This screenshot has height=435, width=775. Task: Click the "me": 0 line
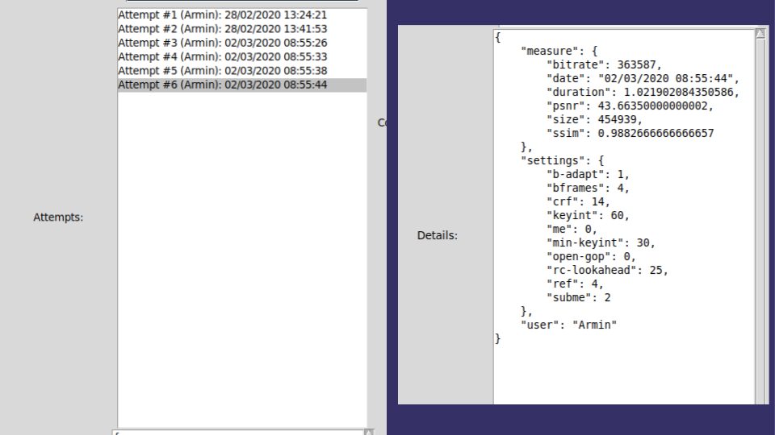coord(572,230)
